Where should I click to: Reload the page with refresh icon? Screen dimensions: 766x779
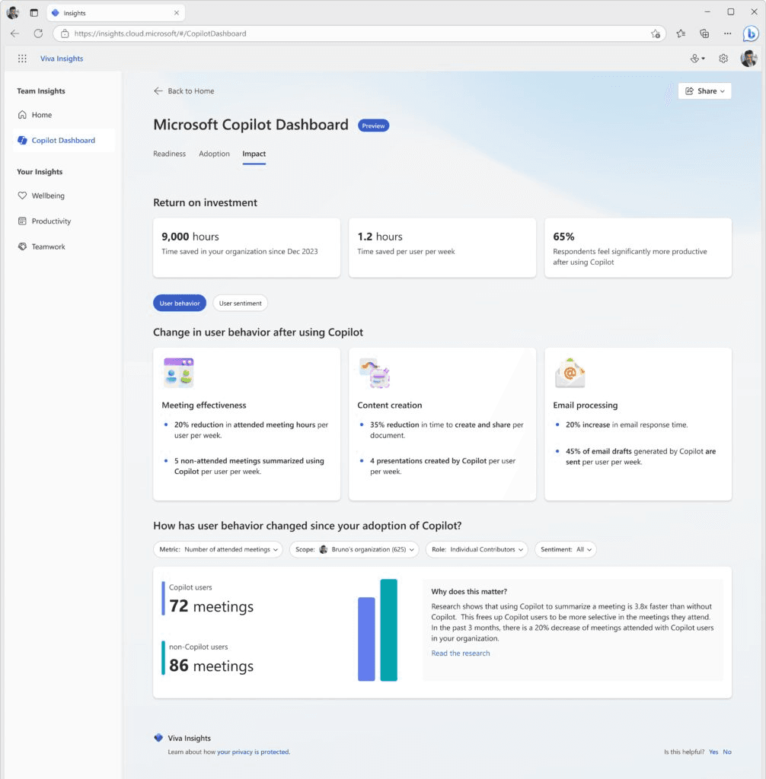point(38,33)
